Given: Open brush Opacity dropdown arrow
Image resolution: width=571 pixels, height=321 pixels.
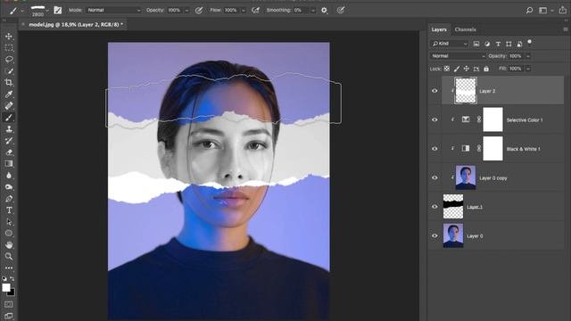Looking at the screenshot, I should tap(186, 11).
